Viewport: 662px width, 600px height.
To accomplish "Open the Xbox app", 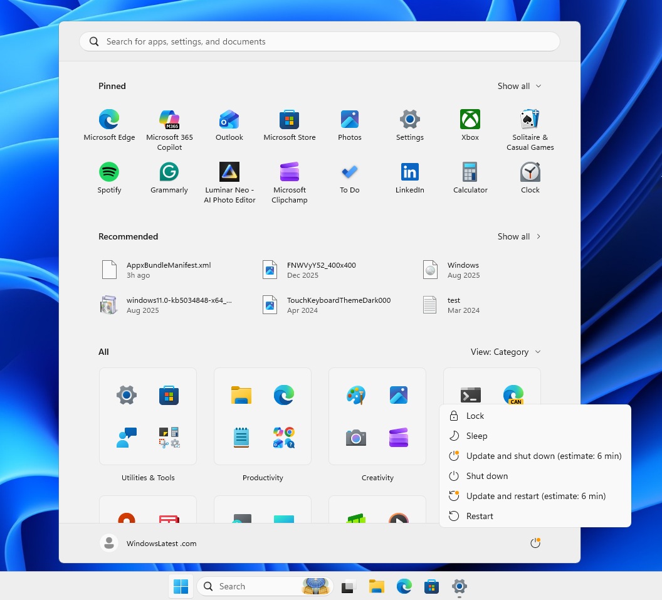I will click(x=470, y=119).
